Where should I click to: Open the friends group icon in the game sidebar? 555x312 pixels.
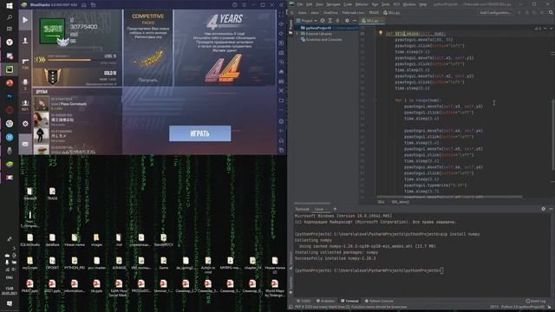(x=25, y=104)
